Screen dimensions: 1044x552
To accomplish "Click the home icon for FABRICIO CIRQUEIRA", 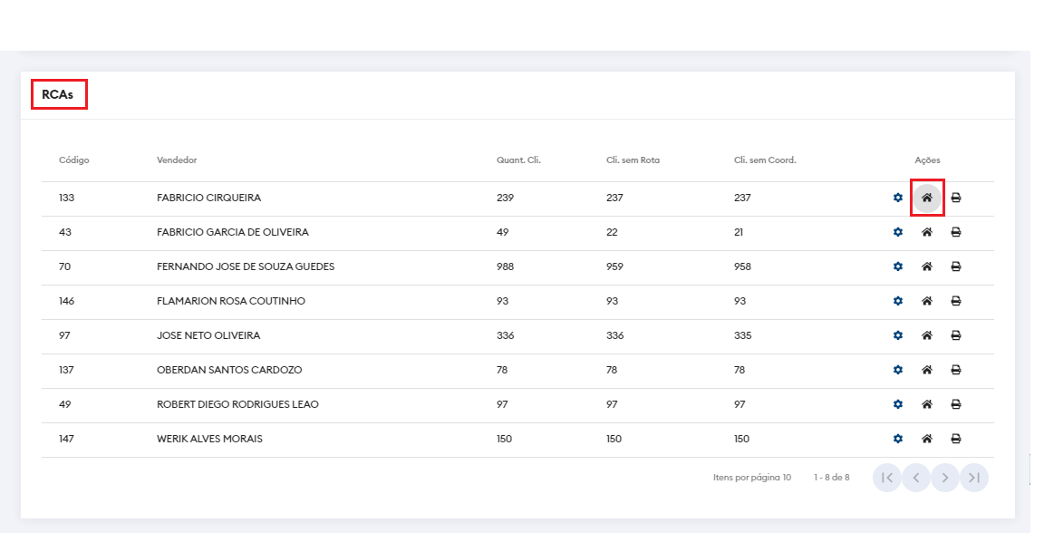I will tap(927, 198).
